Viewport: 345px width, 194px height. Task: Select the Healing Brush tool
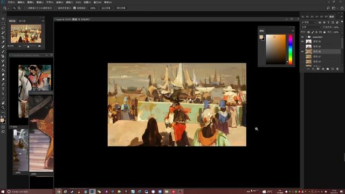(3, 47)
